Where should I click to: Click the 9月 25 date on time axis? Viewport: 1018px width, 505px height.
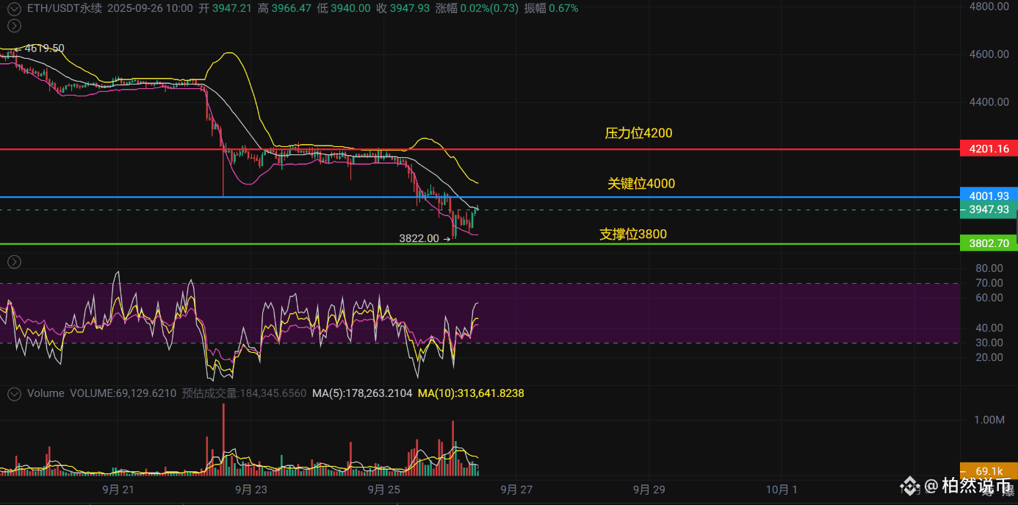[384, 489]
